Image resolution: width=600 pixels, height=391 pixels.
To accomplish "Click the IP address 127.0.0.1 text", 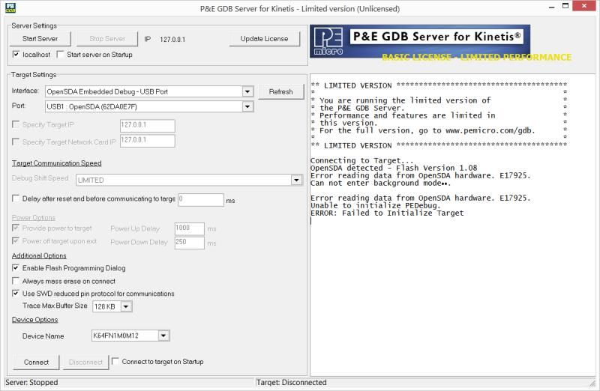I will (x=172, y=40).
